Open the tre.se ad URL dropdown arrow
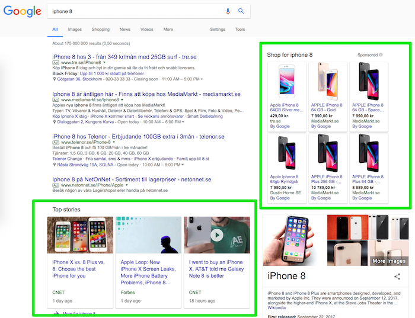 [104, 63]
